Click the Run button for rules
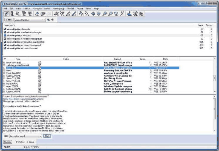 (47, 136)
